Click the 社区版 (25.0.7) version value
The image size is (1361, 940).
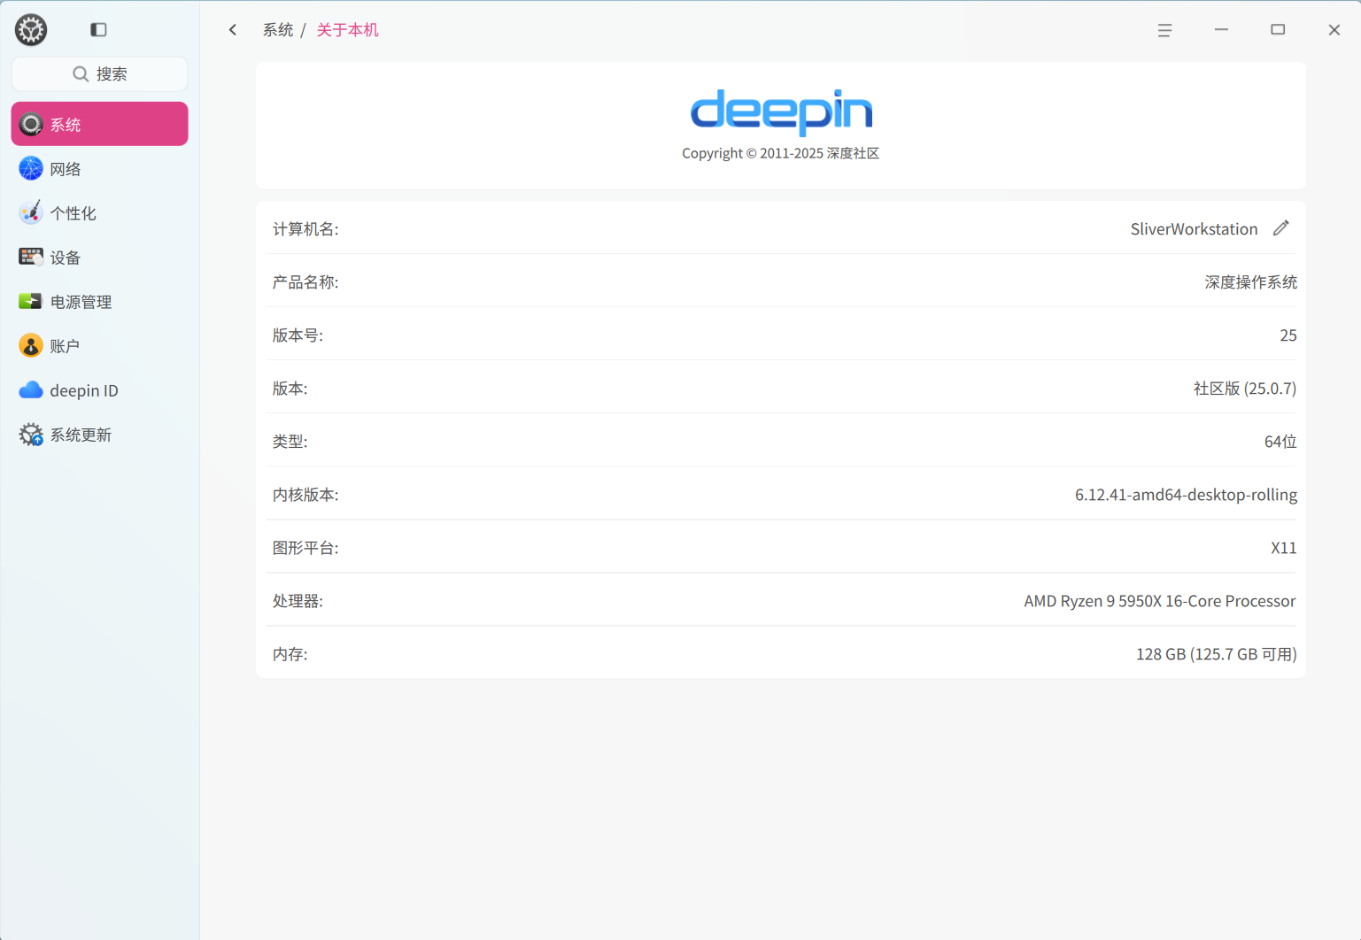pos(1244,388)
